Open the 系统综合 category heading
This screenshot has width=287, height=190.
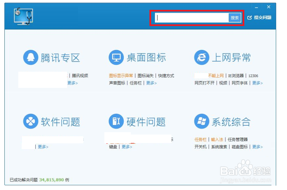click(231, 122)
